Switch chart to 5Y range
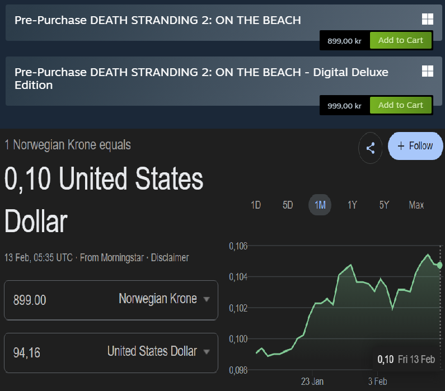This screenshot has height=391, width=445. (384, 205)
